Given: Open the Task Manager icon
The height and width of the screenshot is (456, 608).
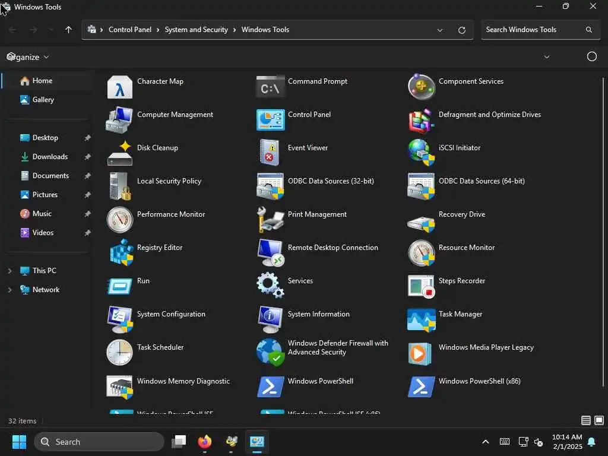Looking at the screenshot, I should [421, 320].
